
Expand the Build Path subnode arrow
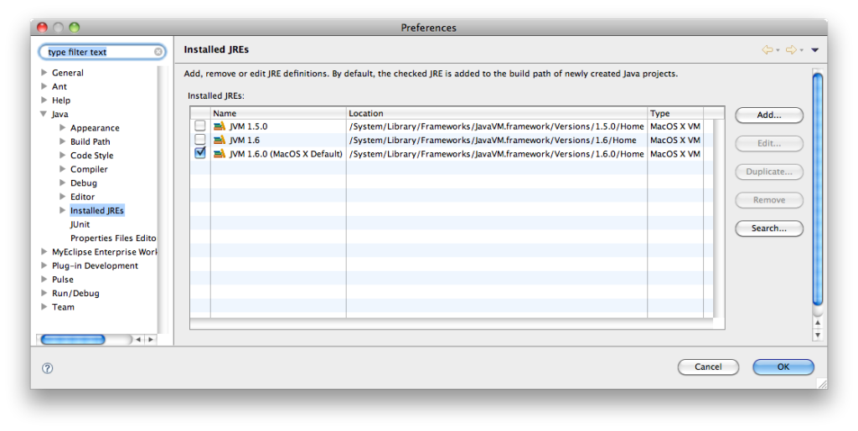pyautogui.click(x=62, y=141)
